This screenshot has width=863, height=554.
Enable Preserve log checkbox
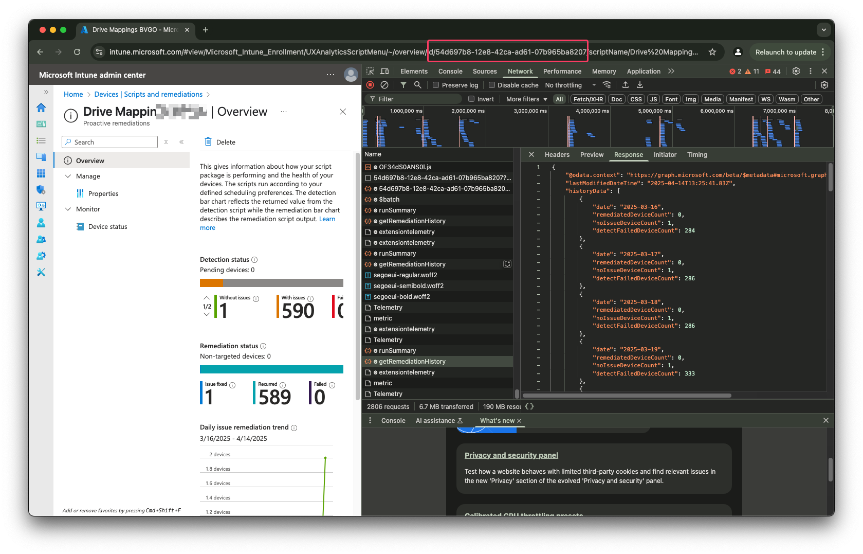[x=436, y=85]
